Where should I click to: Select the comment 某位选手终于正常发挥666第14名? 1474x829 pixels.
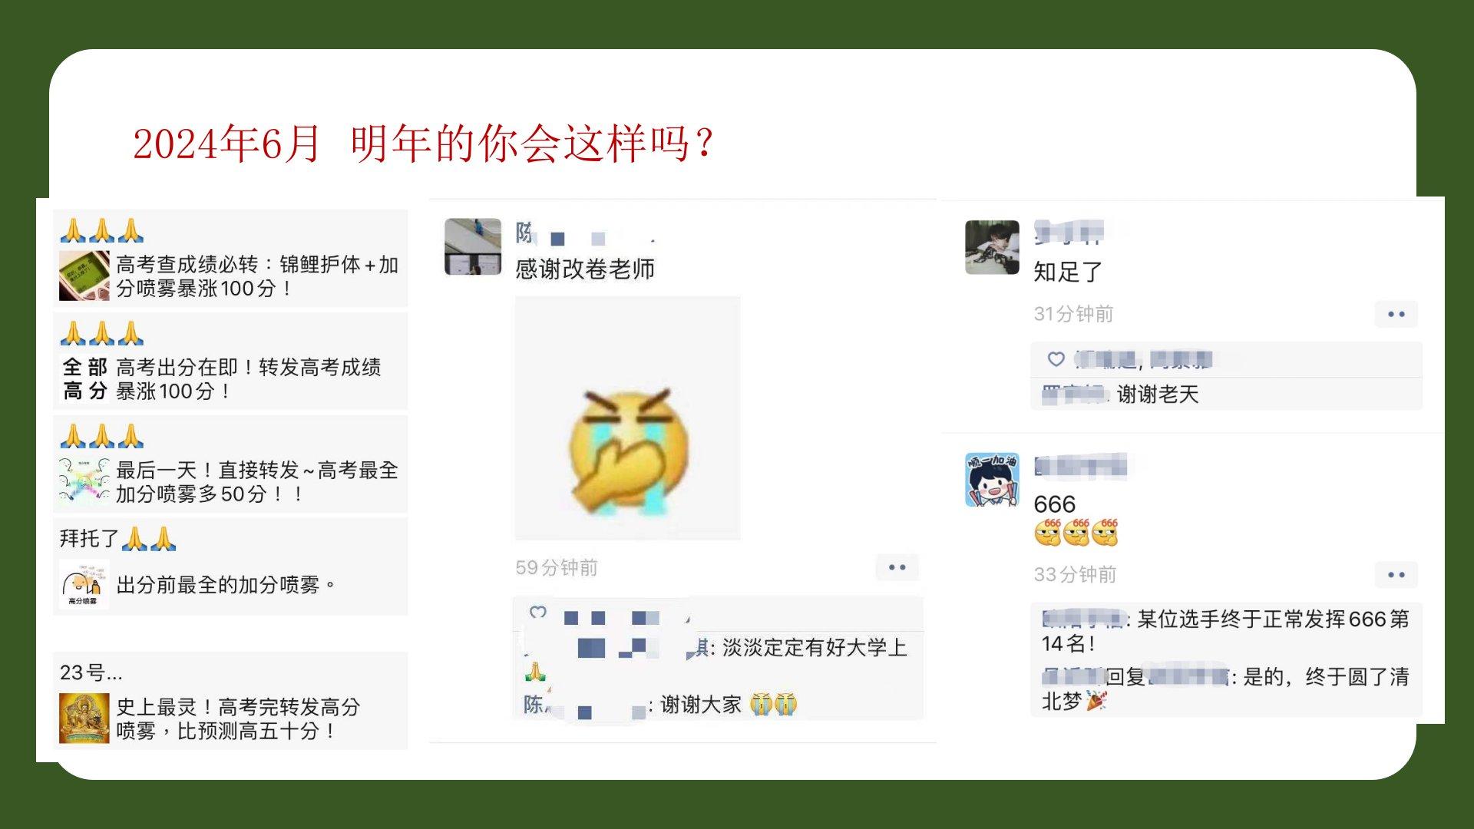[x=1225, y=631]
